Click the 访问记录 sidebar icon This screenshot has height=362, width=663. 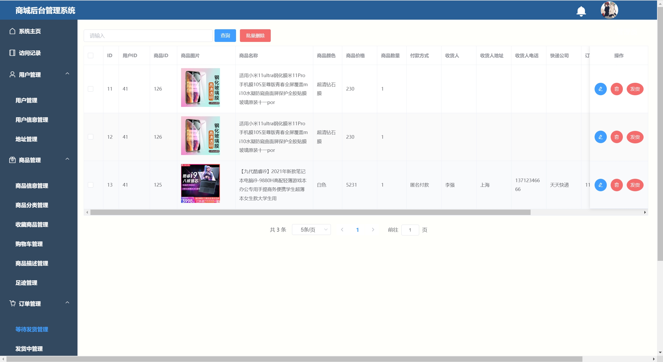[x=12, y=53]
